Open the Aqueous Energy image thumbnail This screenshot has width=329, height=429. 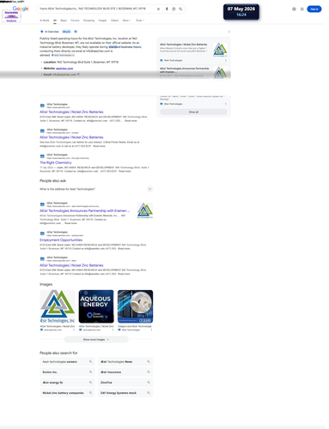(x=96, y=306)
